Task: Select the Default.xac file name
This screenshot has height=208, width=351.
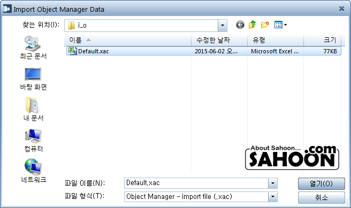Action: point(93,51)
